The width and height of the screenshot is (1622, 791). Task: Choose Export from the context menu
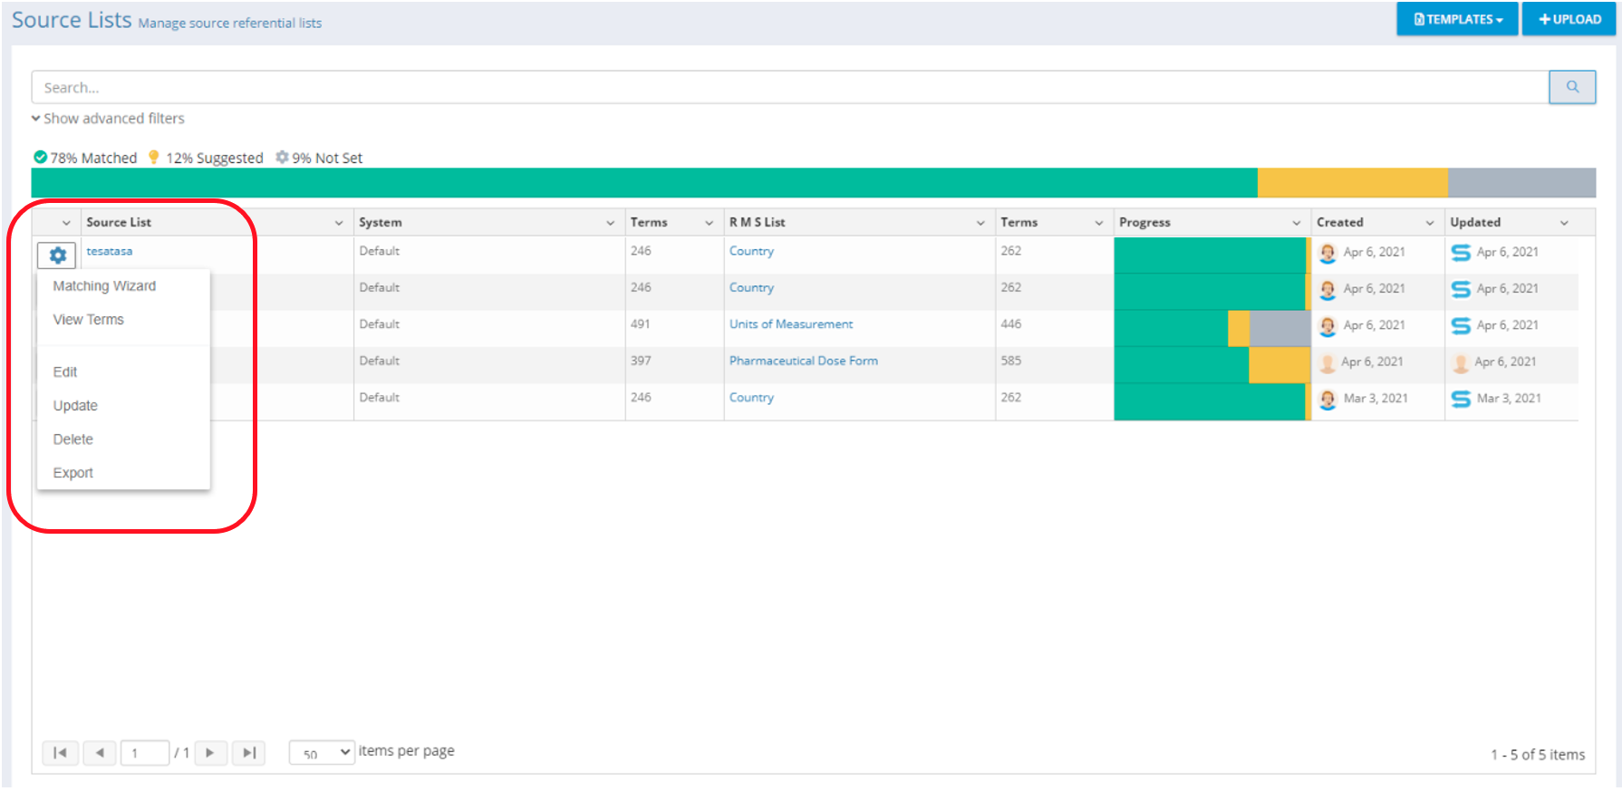[73, 473]
